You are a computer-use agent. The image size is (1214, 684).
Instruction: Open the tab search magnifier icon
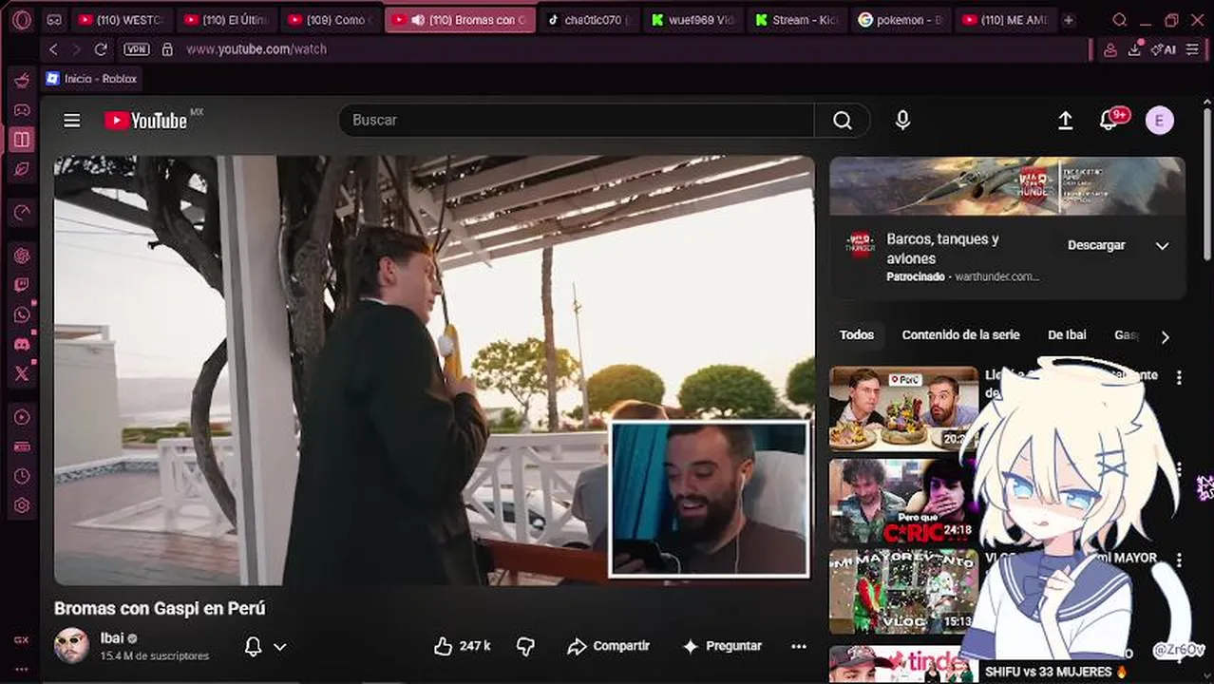1120,20
